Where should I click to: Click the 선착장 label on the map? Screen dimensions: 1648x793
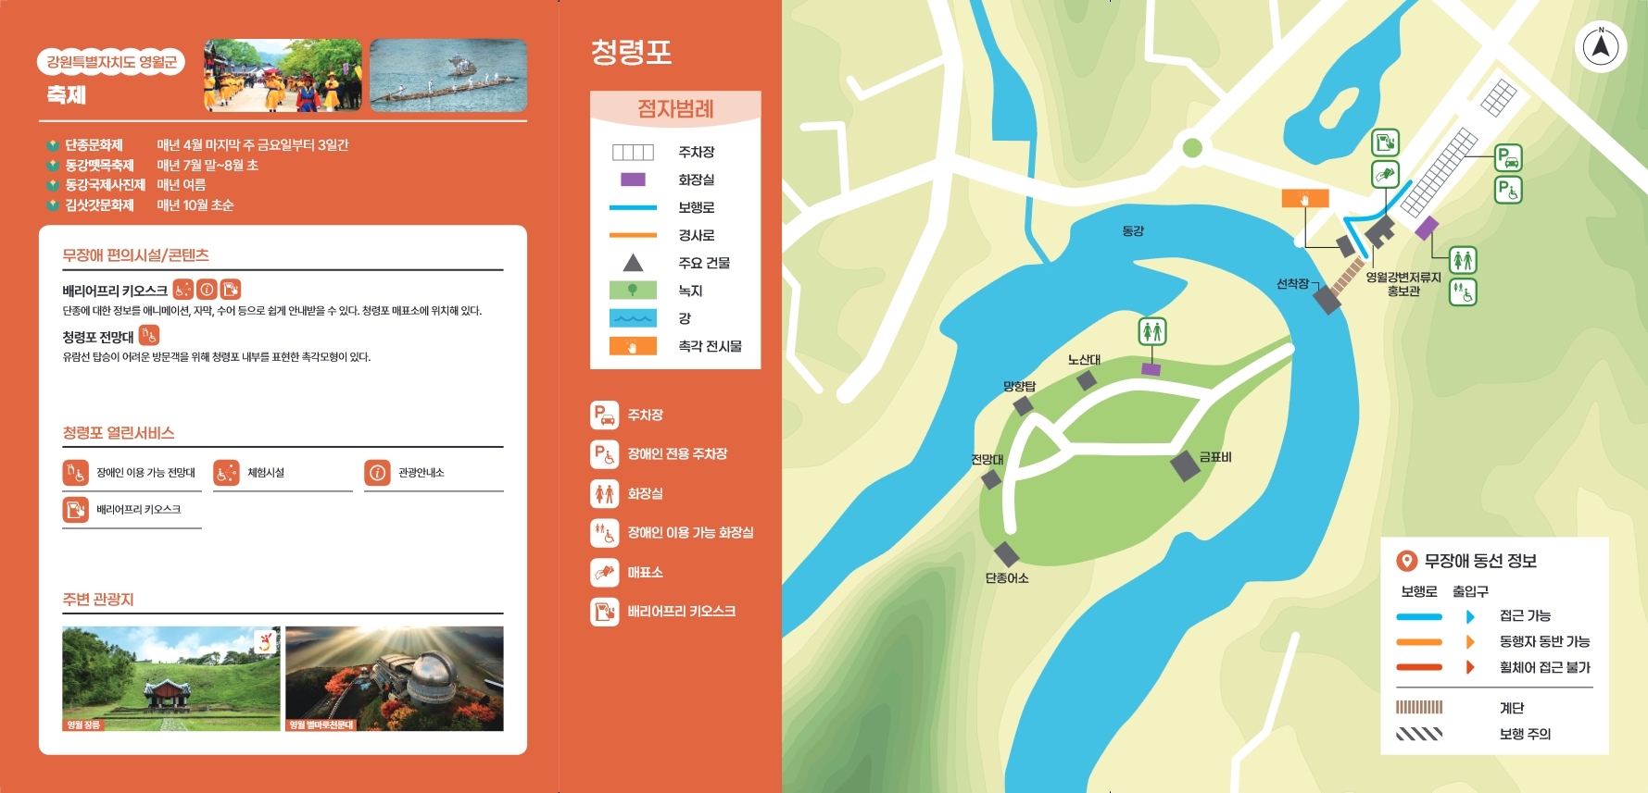1292,284
